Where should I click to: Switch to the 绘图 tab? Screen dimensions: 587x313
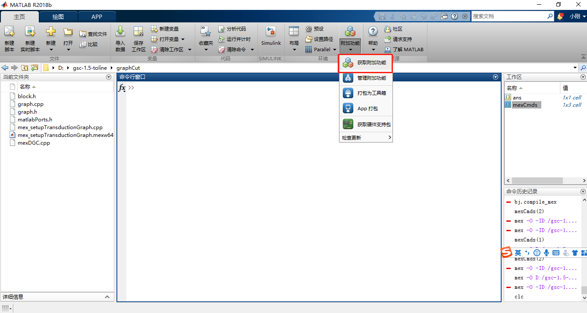(x=58, y=17)
